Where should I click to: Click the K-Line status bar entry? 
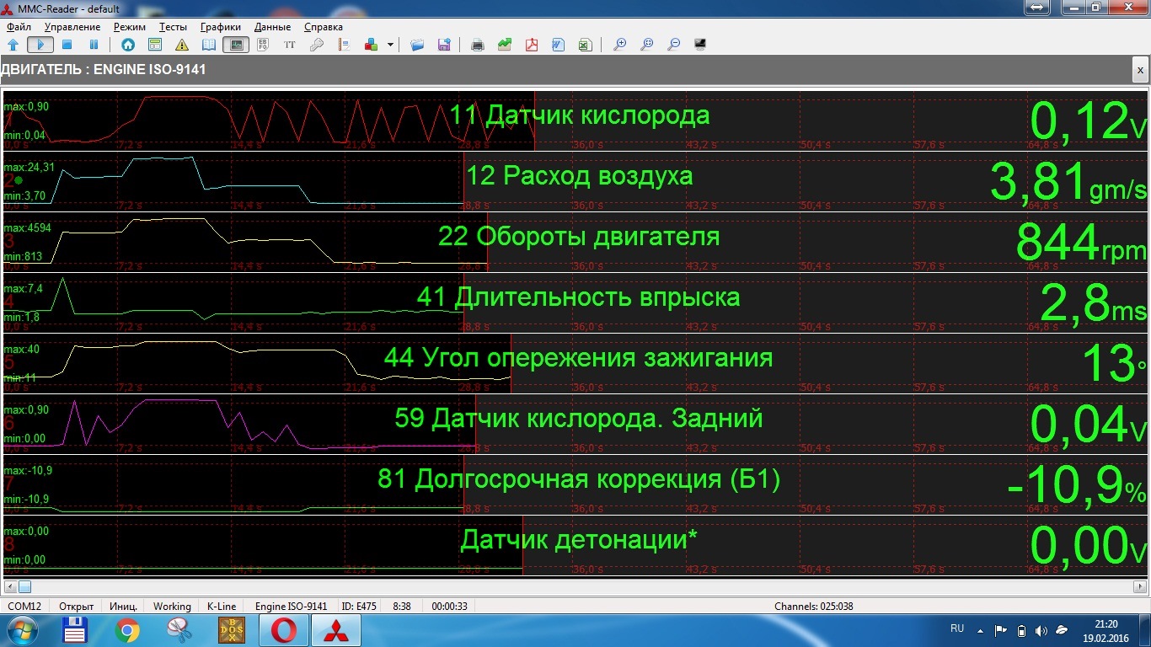click(222, 606)
